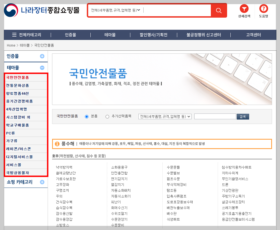
Task: Open 구명조끼 item link
Action: 63,190
